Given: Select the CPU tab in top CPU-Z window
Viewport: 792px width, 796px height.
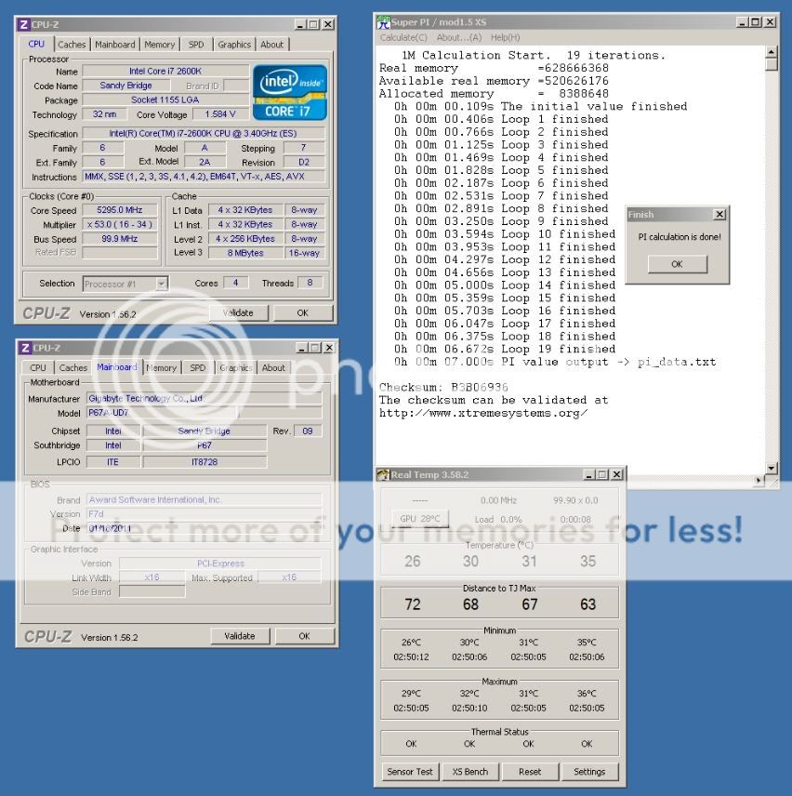Looking at the screenshot, I should 36,44.
